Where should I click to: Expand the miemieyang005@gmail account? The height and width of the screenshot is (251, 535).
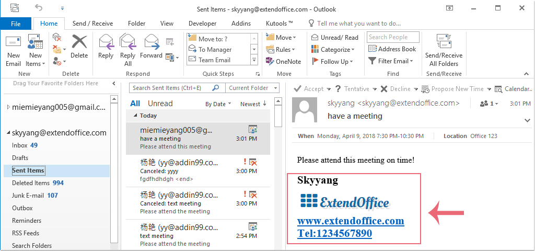tap(8, 107)
